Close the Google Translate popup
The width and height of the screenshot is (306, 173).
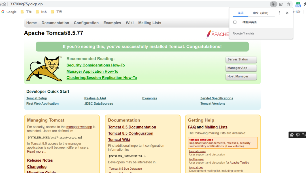[287, 13]
